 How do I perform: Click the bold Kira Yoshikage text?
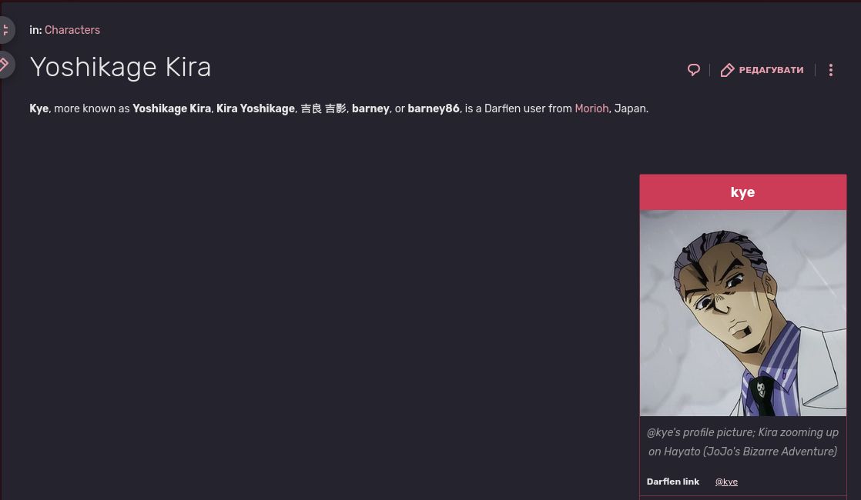[x=256, y=108]
